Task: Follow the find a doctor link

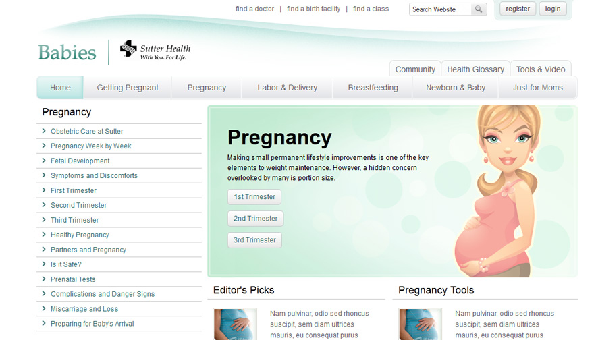Action: click(254, 9)
